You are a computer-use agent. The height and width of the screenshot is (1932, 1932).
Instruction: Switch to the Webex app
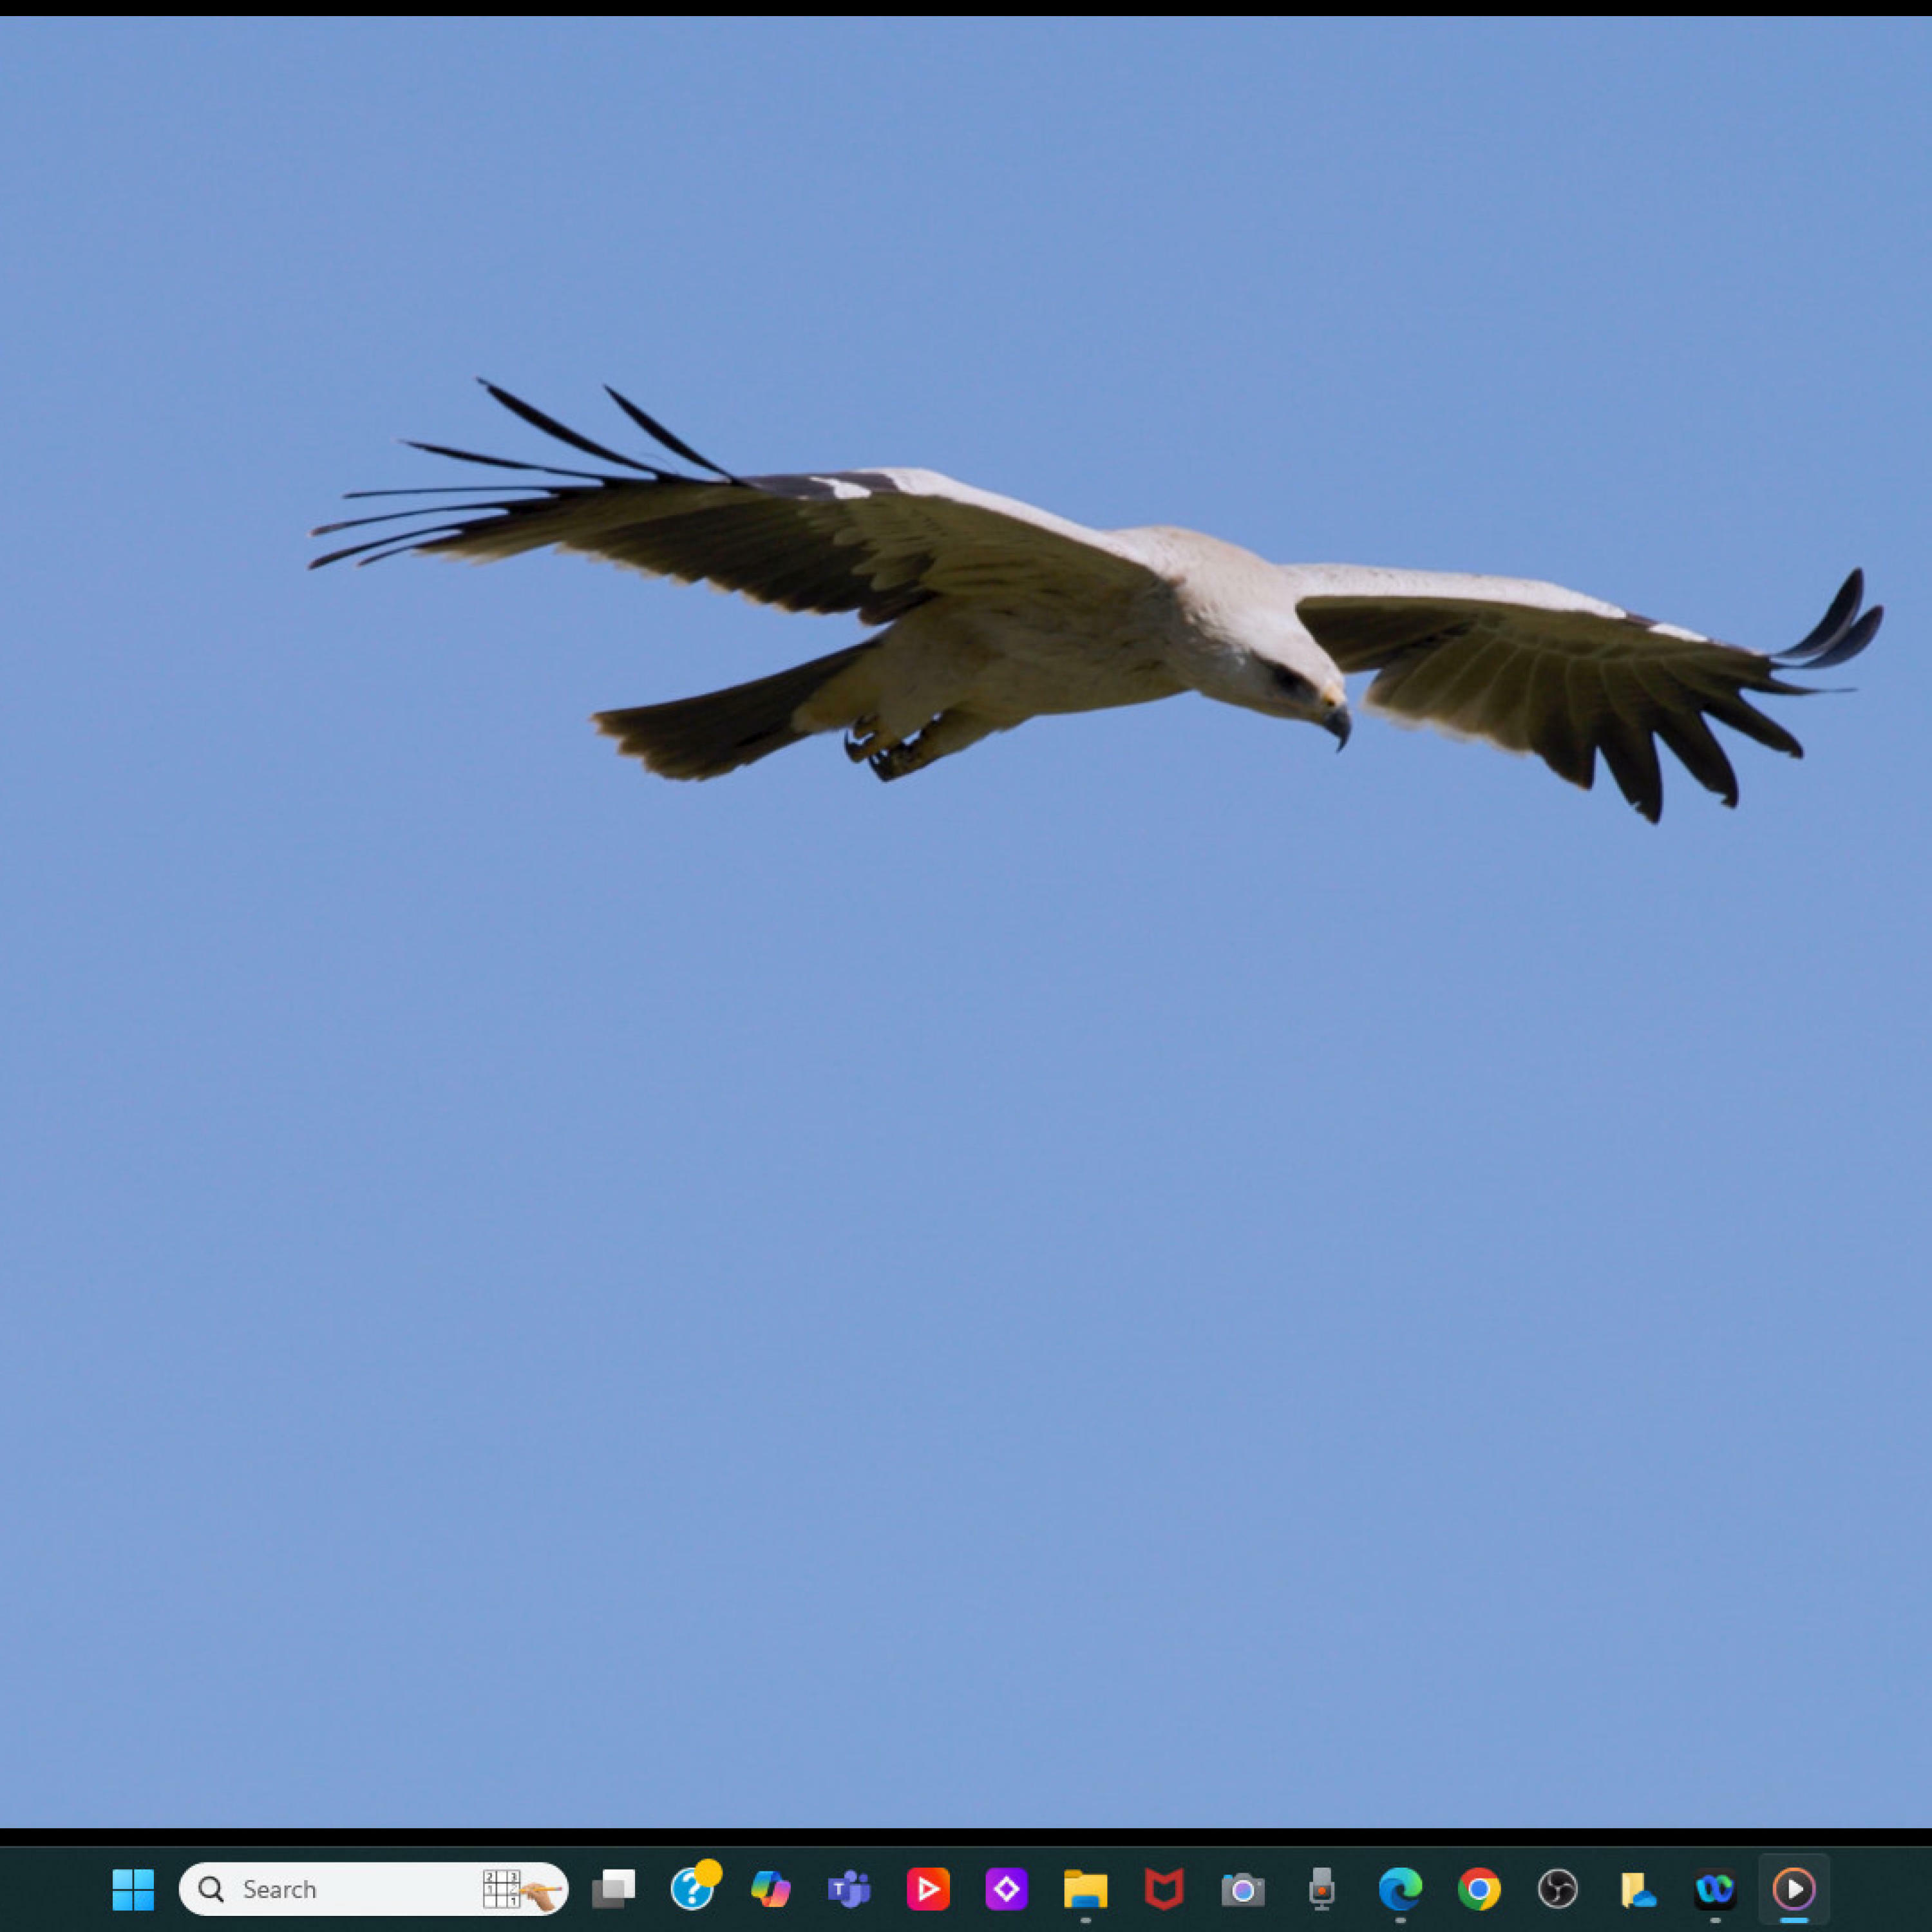pyautogui.click(x=1715, y=1889)
